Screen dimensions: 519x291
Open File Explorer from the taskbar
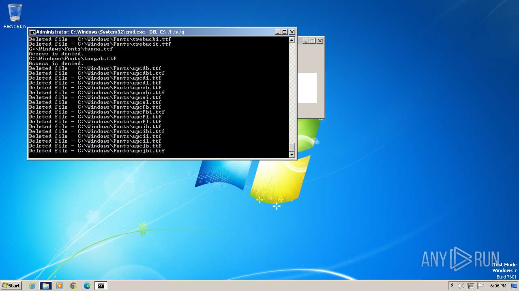(46, 286)
